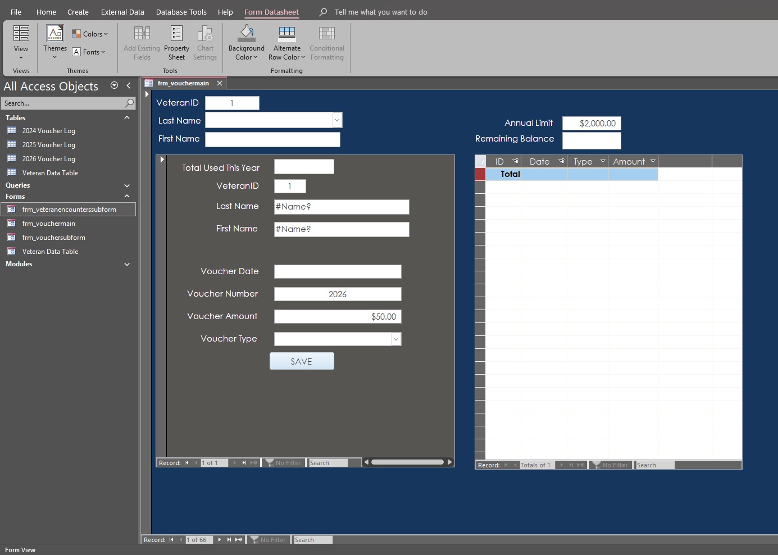Open the Type column filter dropdown
778x555 pixels.
[x=603, y=161]
